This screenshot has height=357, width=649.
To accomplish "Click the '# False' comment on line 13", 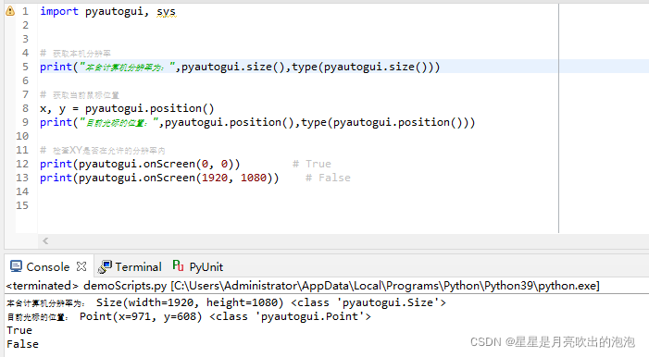I will coord(328,178).
